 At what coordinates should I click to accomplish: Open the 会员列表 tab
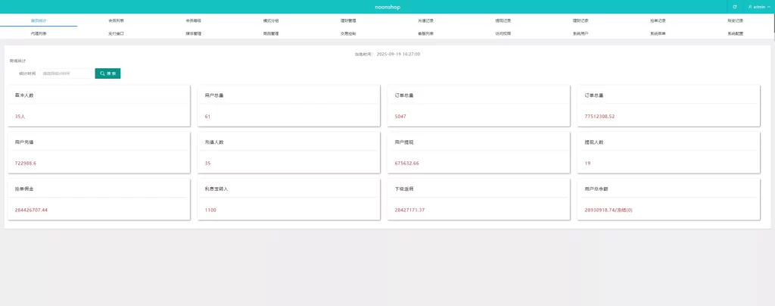pos(116,20)
